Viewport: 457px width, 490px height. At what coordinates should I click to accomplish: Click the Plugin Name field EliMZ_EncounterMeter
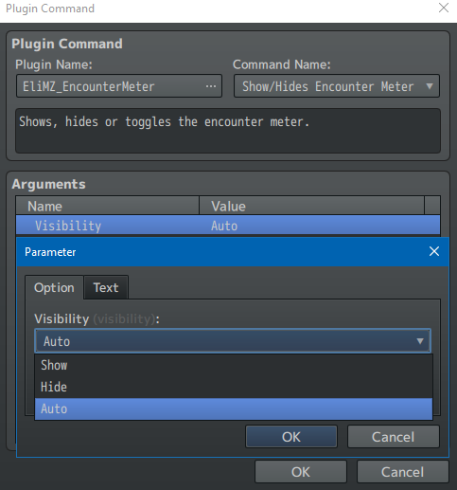(119, 86)
